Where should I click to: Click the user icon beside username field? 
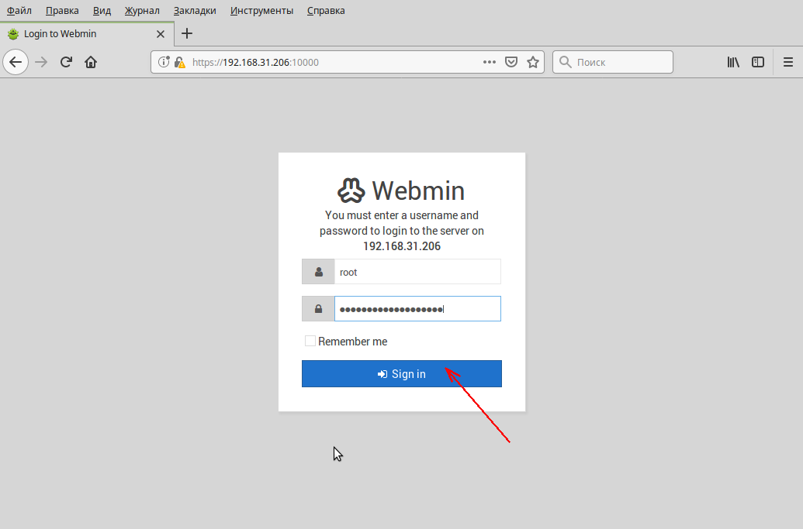(x=319, y=272)
